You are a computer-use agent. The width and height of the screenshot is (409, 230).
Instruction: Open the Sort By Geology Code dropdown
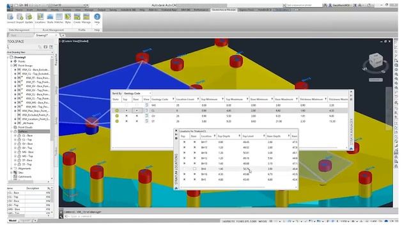[x=137, y=93]
